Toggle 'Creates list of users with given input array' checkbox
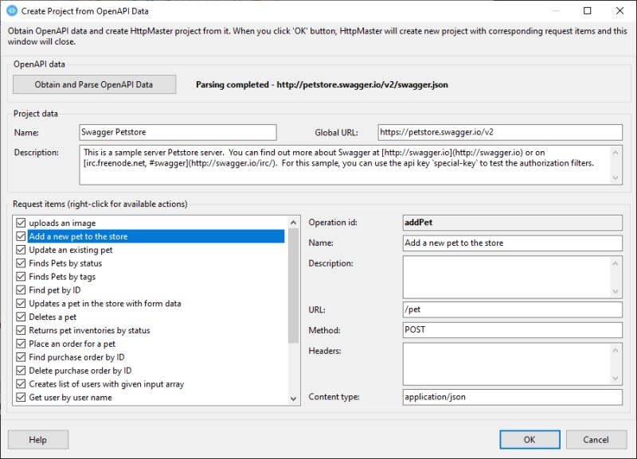This screenshot has width=637, height=459. tap(21, 383)
